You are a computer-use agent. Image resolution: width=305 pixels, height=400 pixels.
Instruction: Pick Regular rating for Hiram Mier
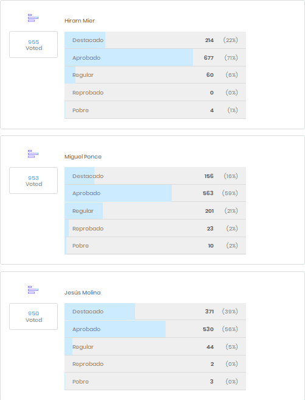point(155,75)
